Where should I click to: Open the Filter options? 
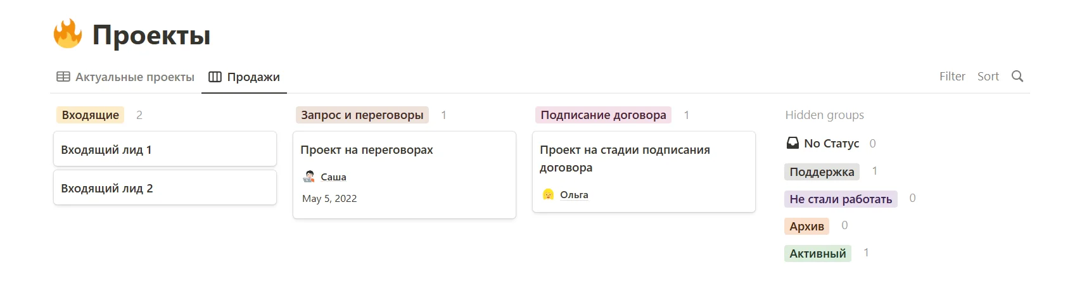[x=952, y=77]
